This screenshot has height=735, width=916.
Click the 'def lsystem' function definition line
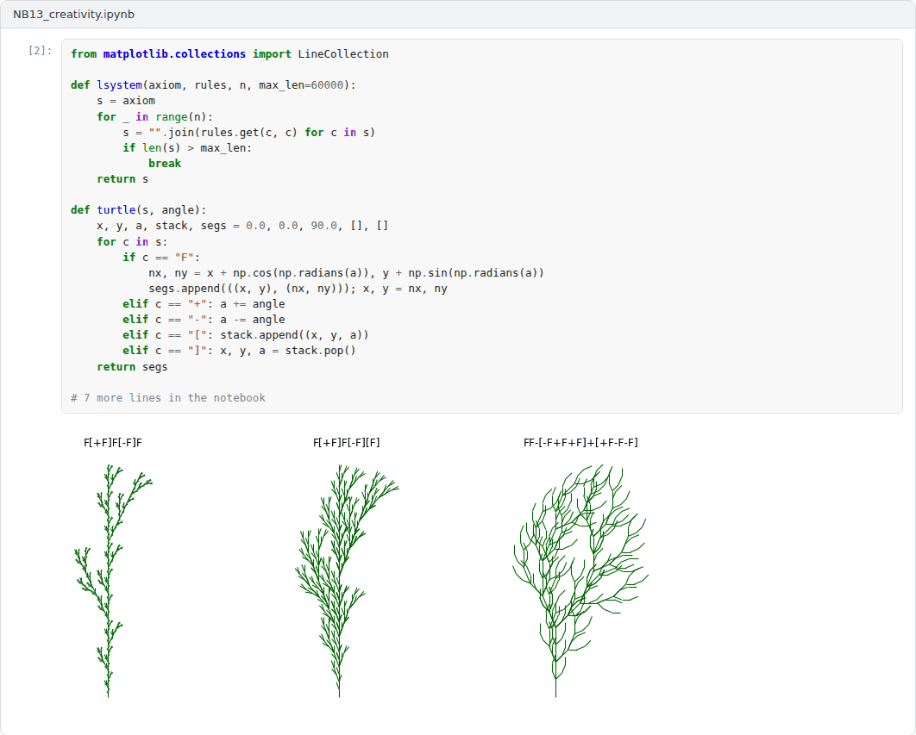click(x=213, y=85)
